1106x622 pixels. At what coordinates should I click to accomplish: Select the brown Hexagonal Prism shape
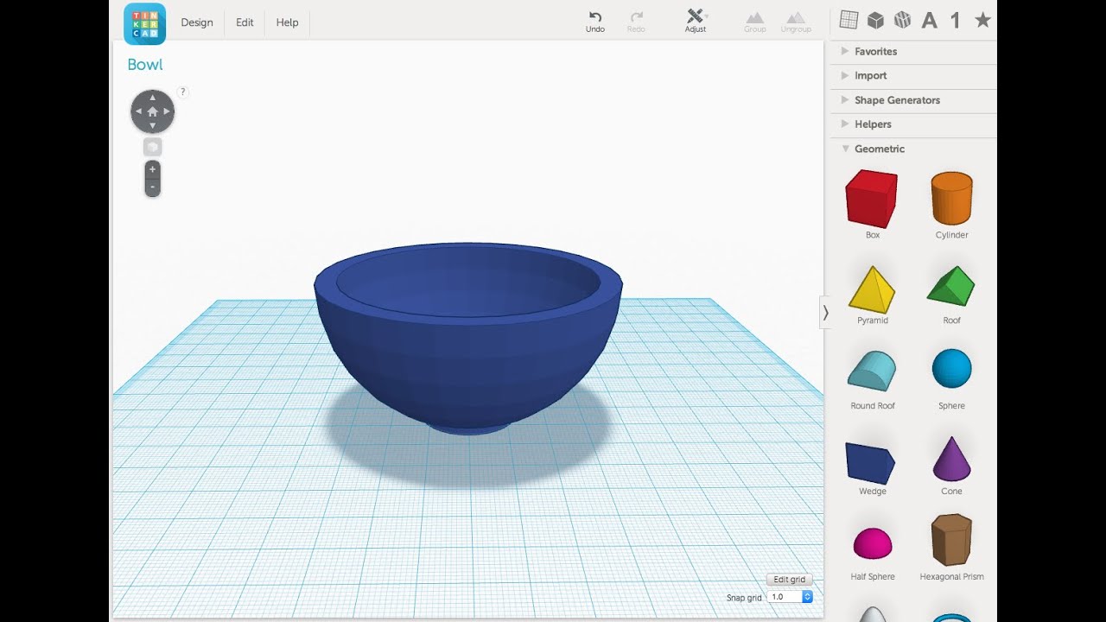(951, 540)
